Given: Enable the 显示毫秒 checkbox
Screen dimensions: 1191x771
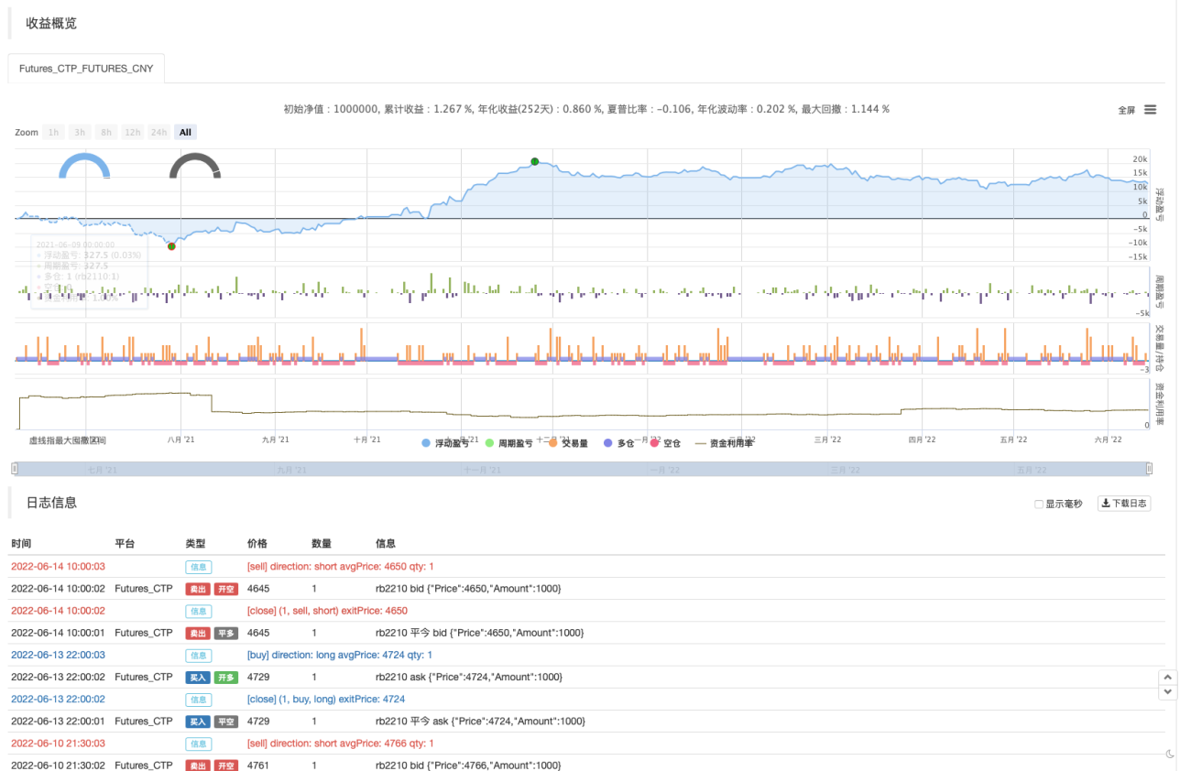Looking at the screenshot, I should 1039,504.
